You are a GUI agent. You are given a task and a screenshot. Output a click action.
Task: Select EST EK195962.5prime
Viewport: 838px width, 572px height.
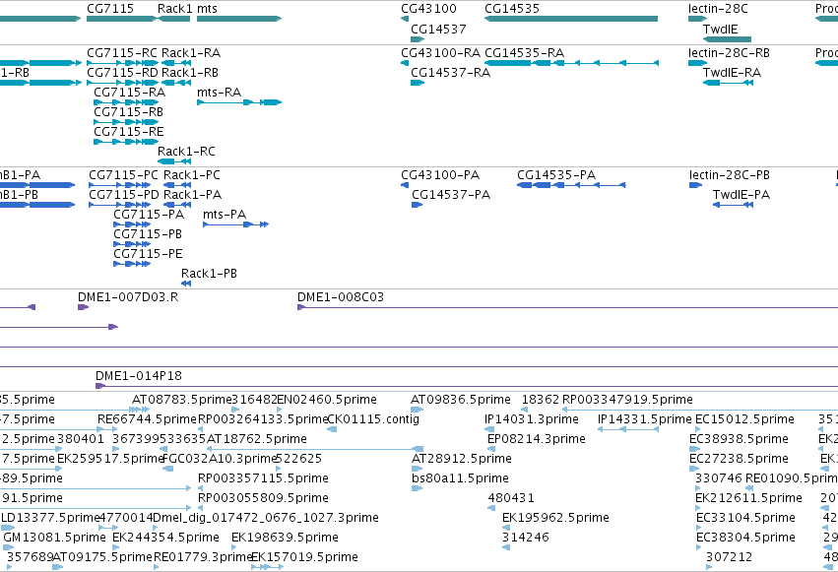555,518
